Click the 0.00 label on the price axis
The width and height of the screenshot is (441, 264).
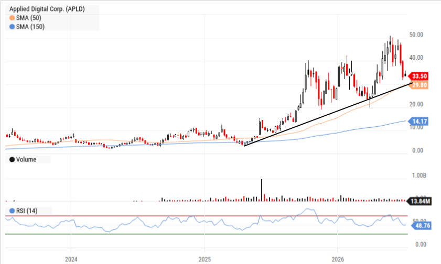pyautogui.click(x=417, y=150)
